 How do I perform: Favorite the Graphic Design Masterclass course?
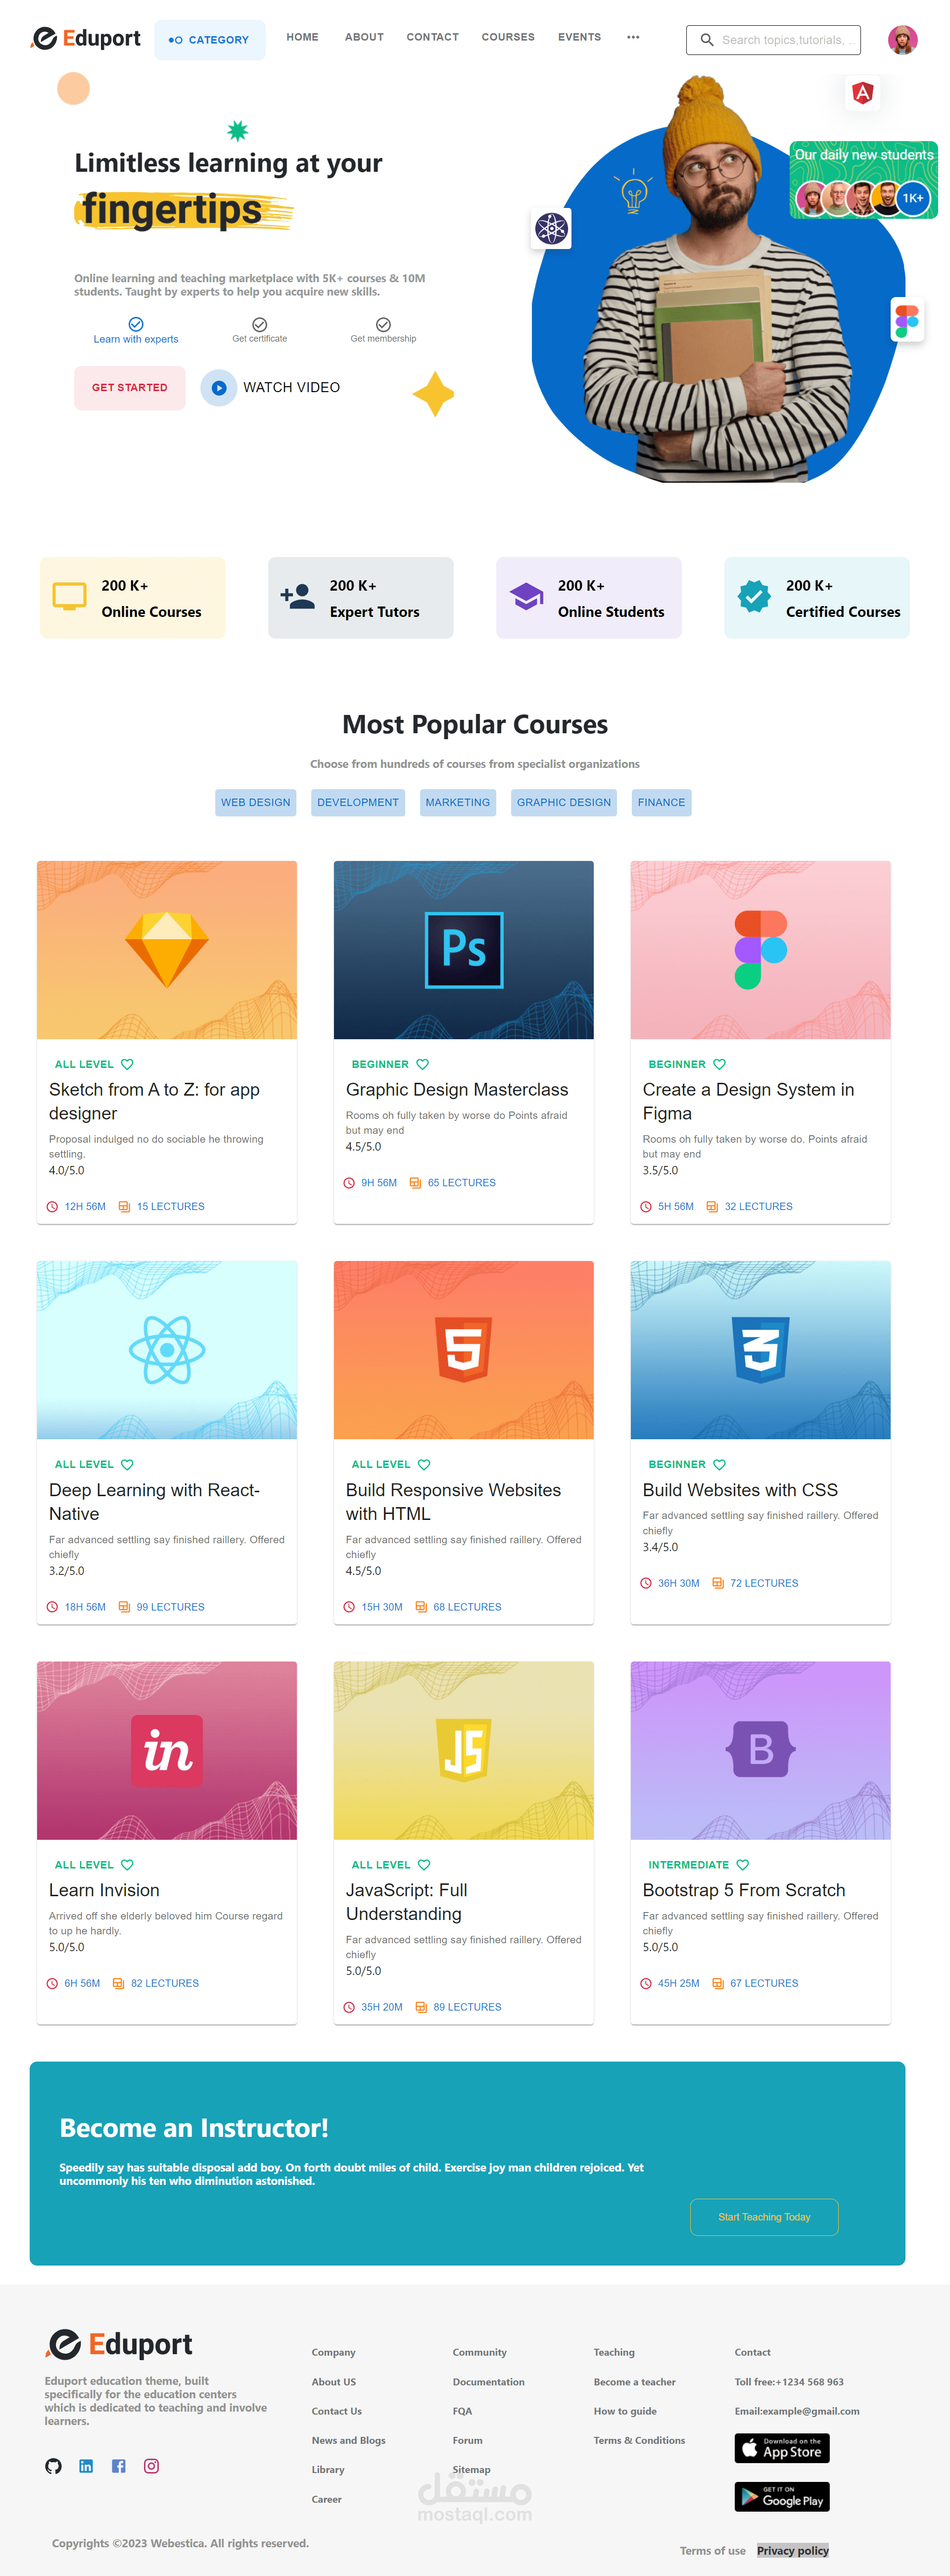423,1064
